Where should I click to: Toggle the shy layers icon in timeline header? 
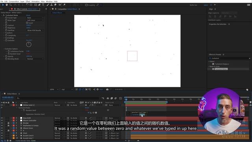(108, 98)
